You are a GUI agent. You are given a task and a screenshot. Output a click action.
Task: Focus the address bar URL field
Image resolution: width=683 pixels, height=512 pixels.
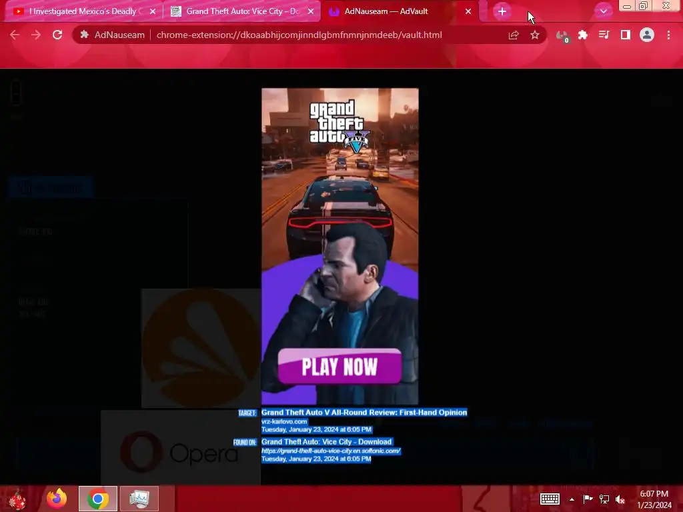(x=299, y=35)
